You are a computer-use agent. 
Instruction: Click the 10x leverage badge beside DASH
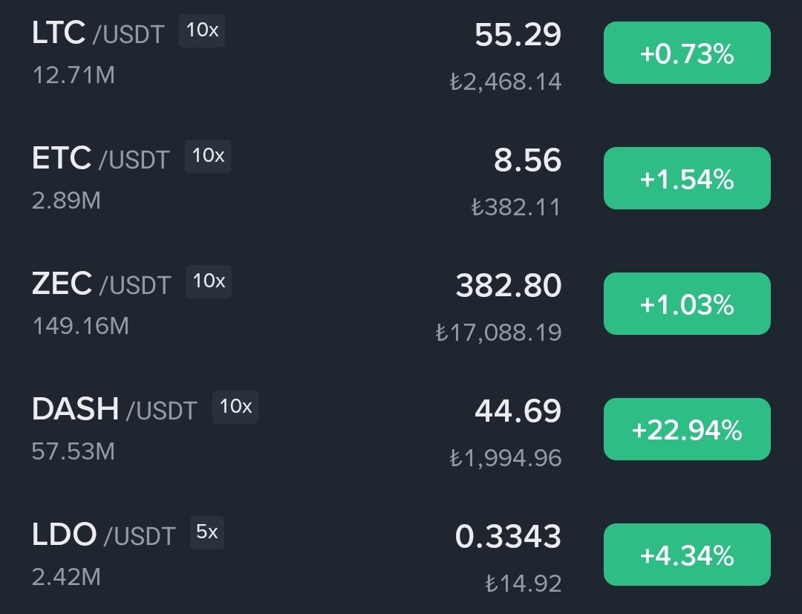tap(235, 407)
